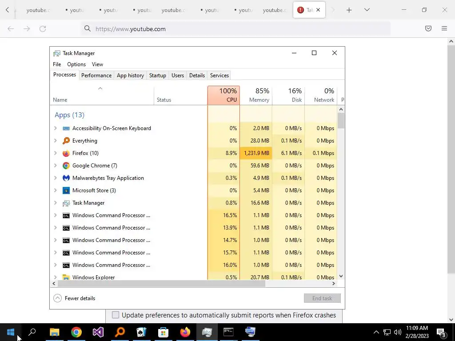Click the End task button
This screenshot has width=455, height=341.
[x=322, y=298]
